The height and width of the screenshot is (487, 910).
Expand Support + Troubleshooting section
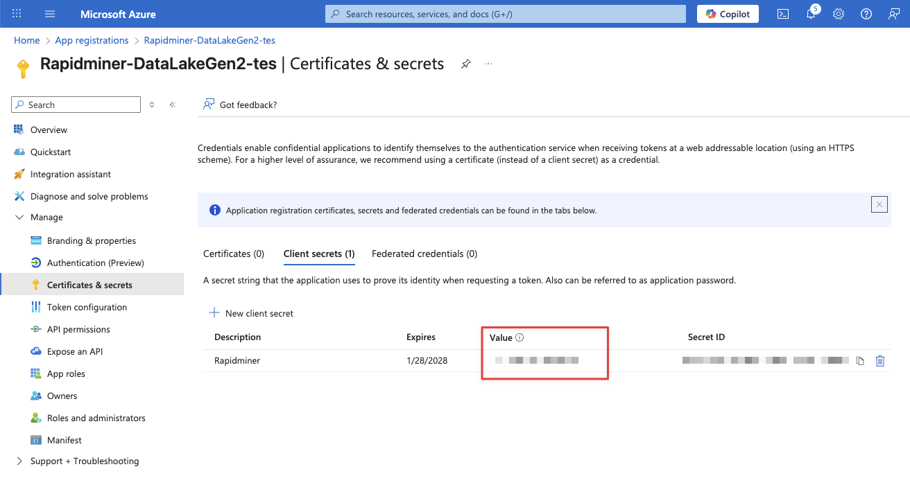click(x=19, y=461)
